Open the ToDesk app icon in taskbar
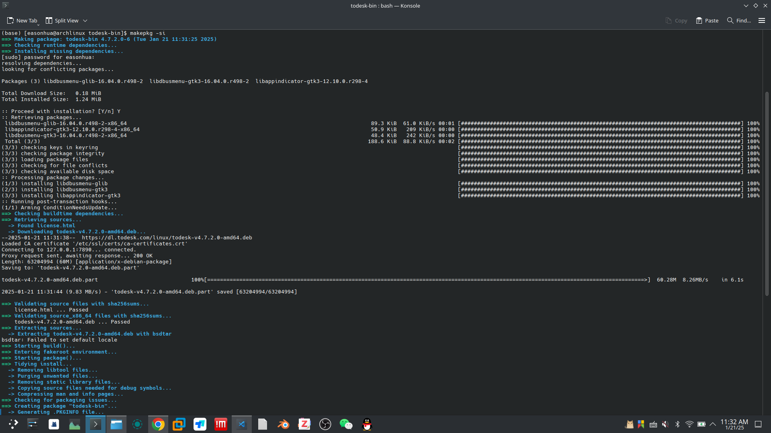Image resolution: width=771 pixels, height=433 pixels. [200, 424]
